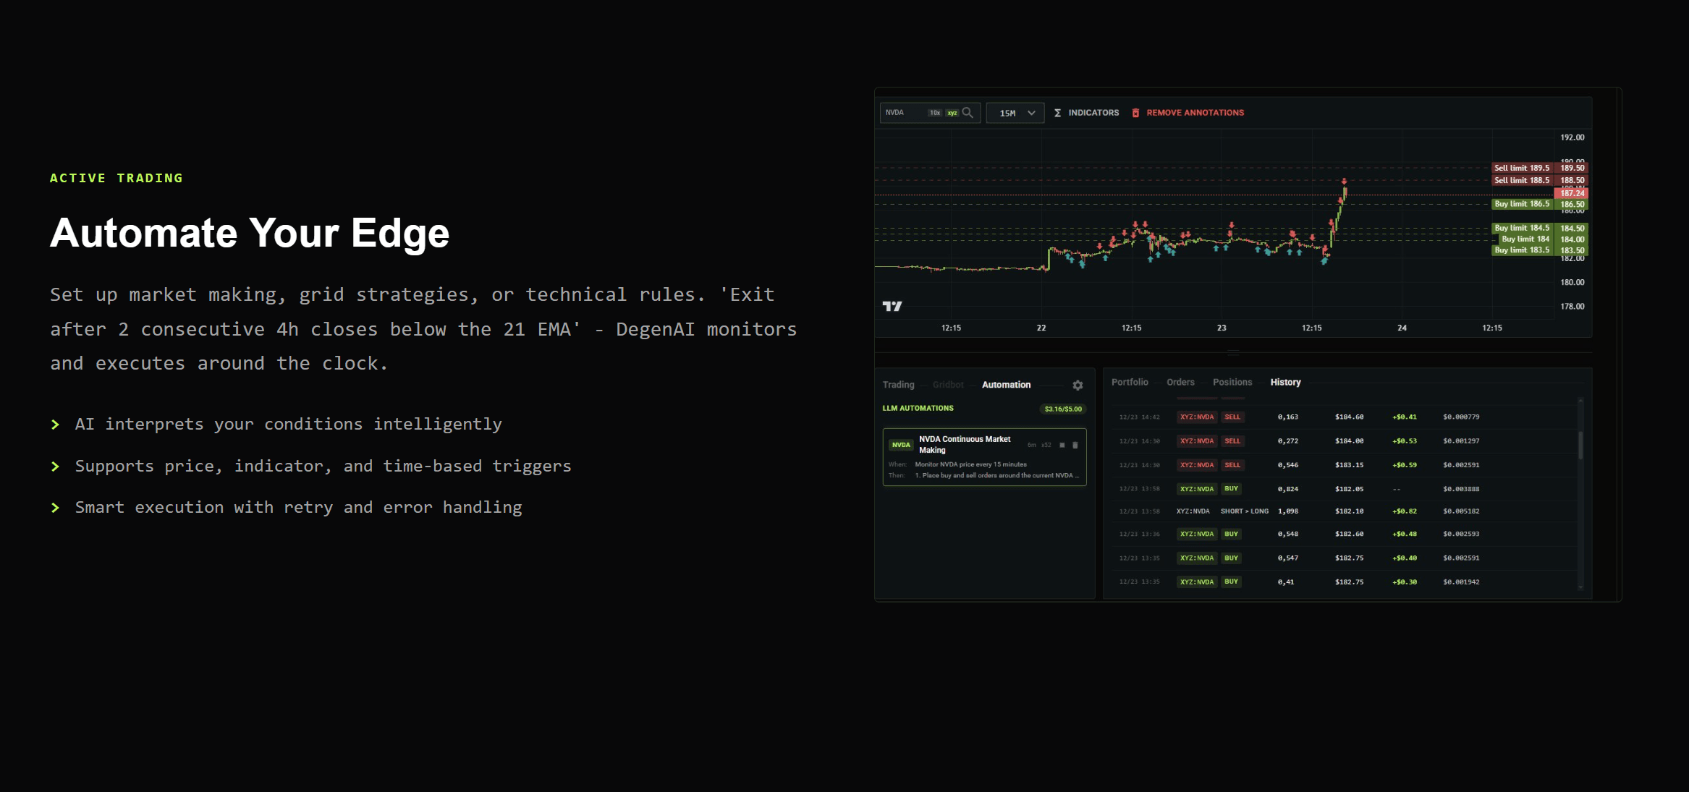Click the xyz badge in the symbol box
This screenshot has width=1689, height=792.
coord(952,113)
